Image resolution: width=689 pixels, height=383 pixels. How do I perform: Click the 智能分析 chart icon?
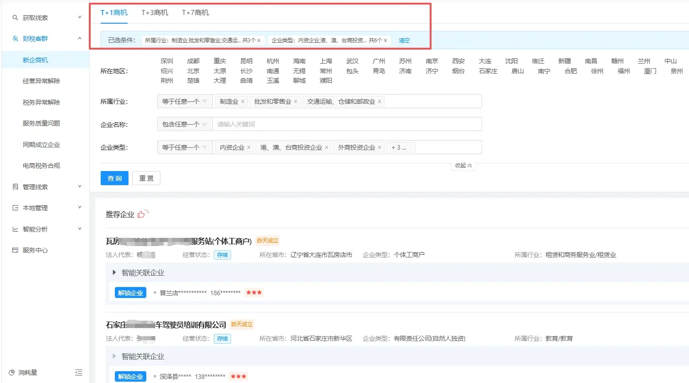tap(15, 229)
